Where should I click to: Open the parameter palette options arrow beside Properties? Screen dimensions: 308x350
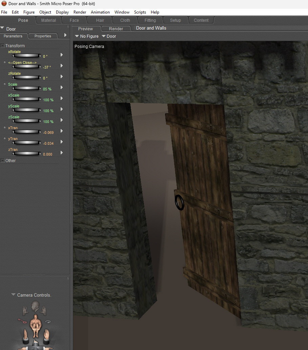click(65, 35)
